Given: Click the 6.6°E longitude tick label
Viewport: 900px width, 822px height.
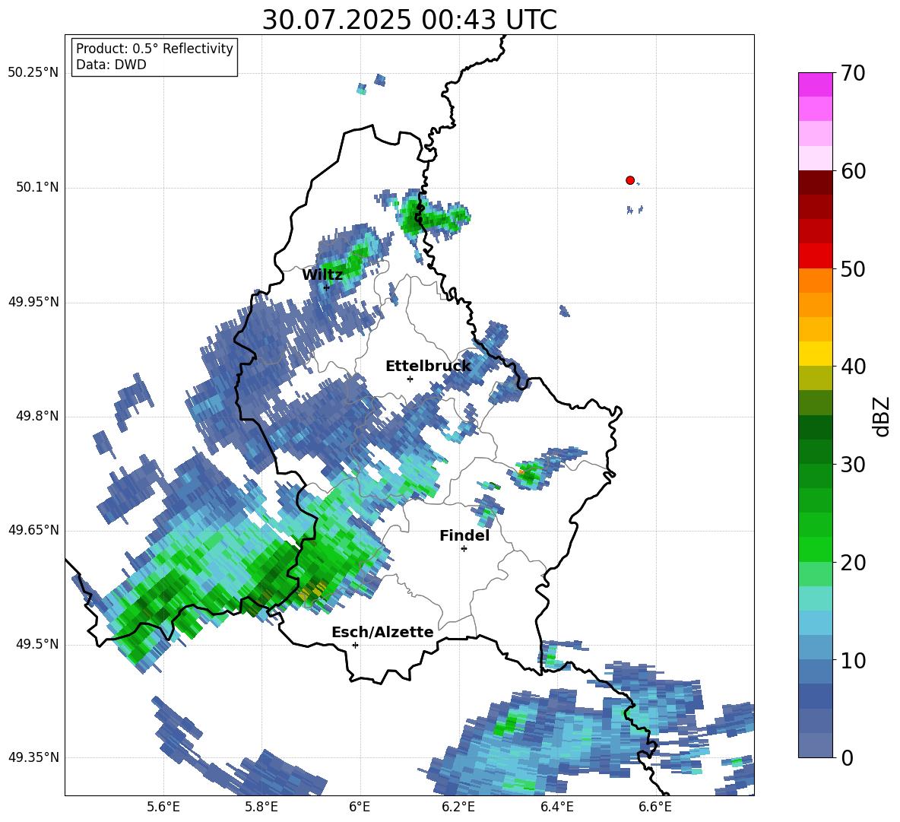Looking at the screenshot, I should click(655, 807).
